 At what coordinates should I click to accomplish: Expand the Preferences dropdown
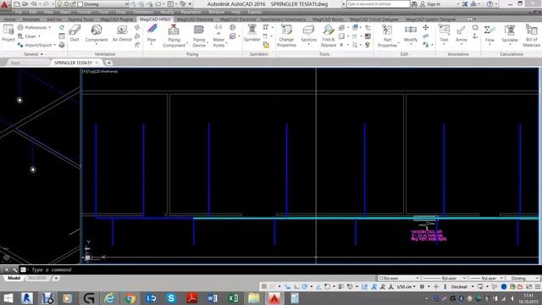(x=36, y=27)
